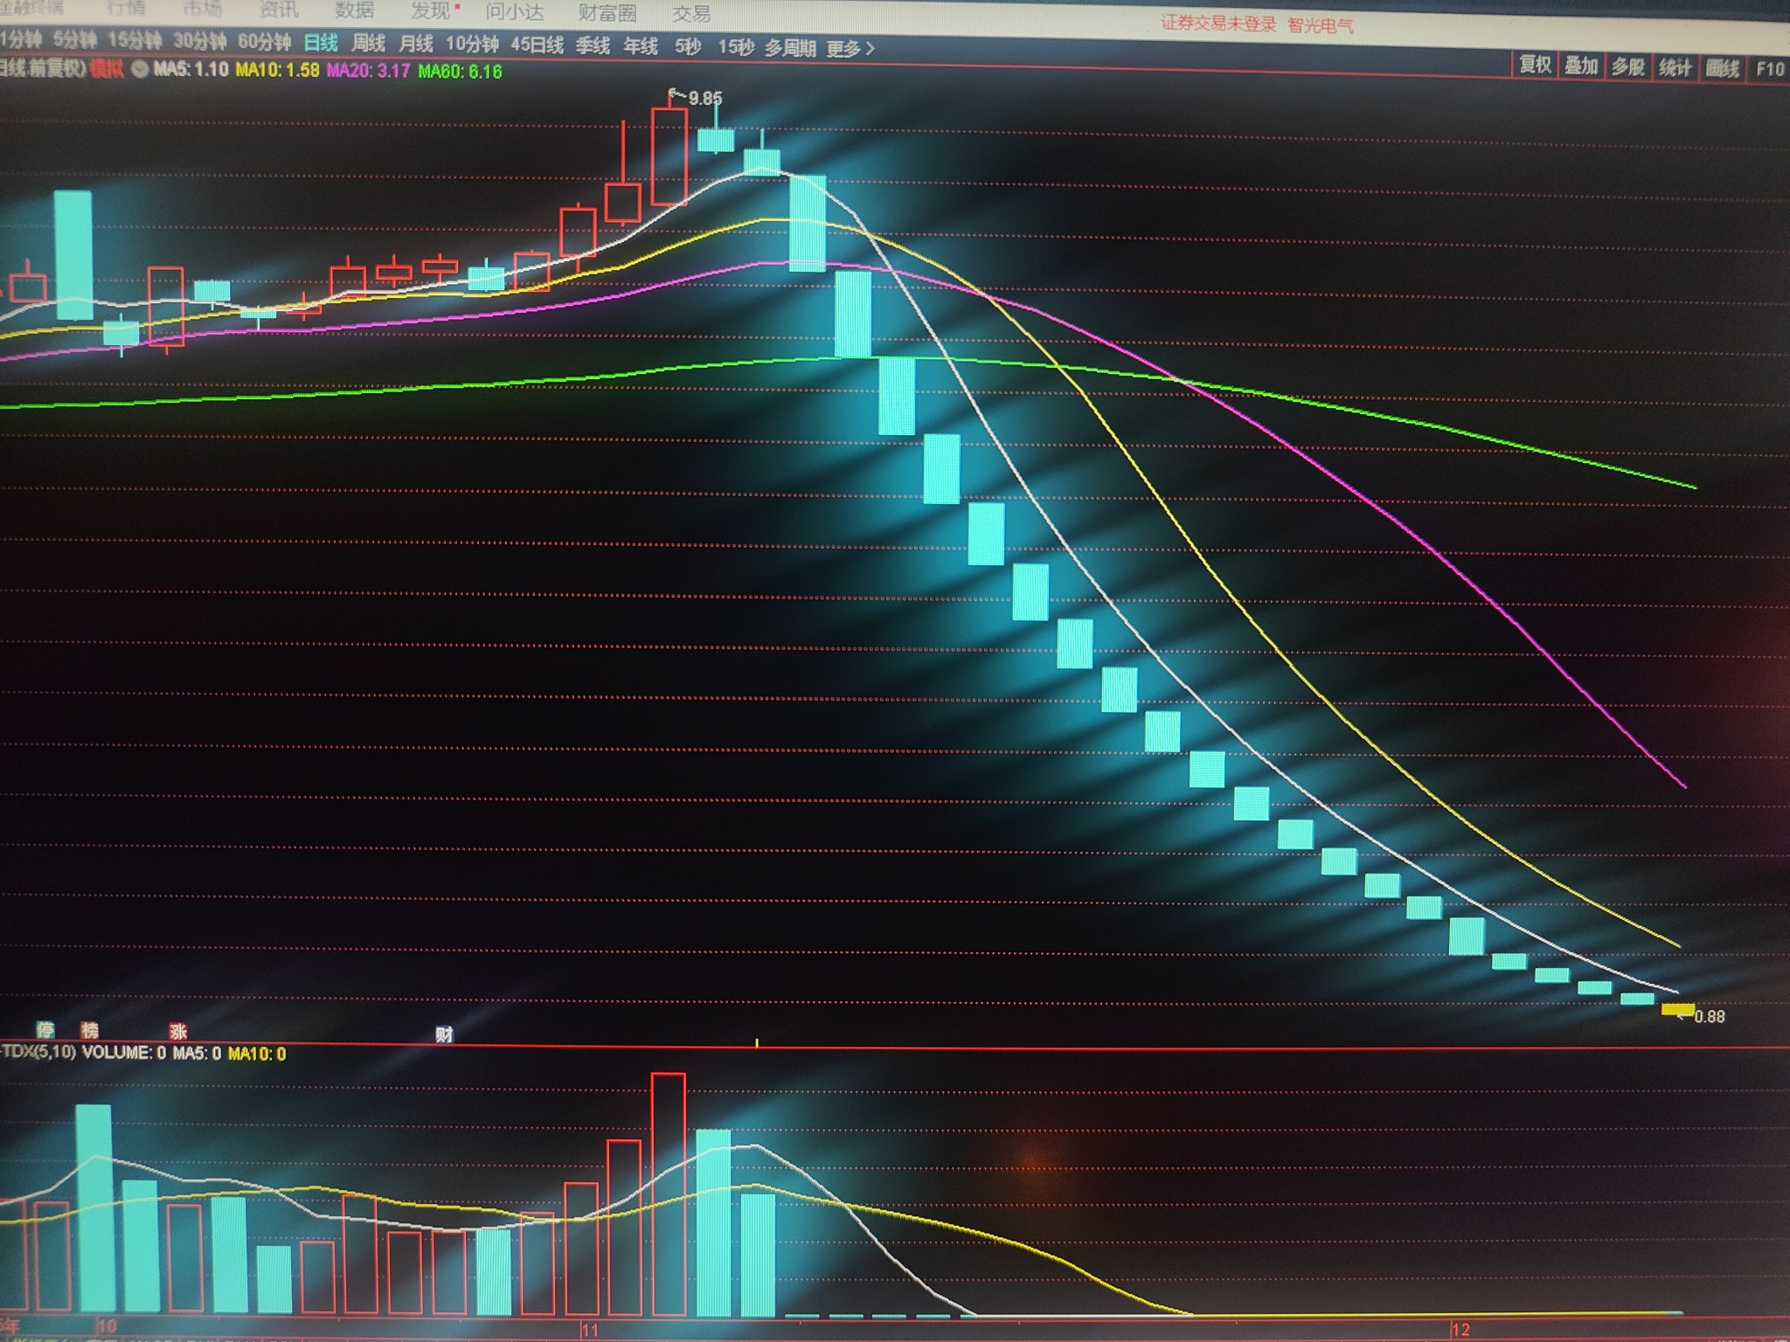Select the 60分钟 period button
This screenshot has height=1342, width=1790.
[x=264, y=41]
